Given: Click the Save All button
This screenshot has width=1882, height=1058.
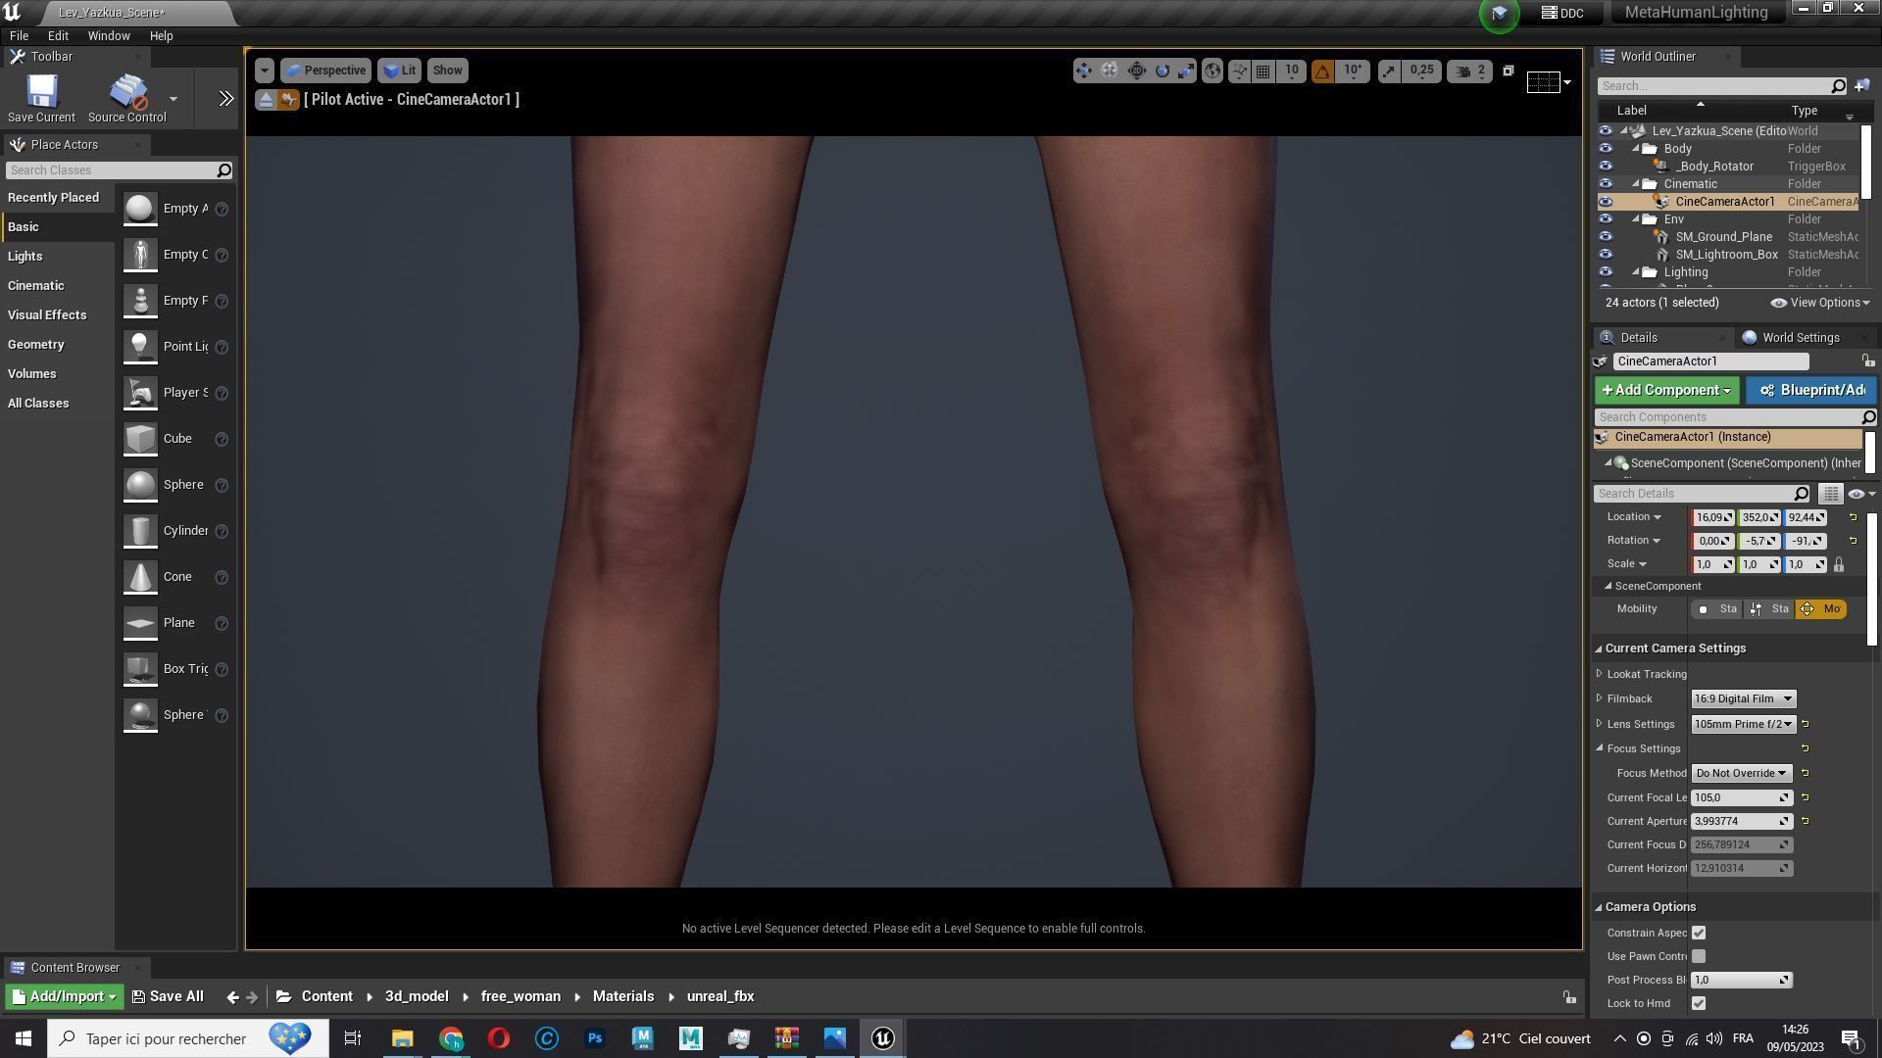Looking at the screenshot, I should pyautogui.click(x=168, y=996).
